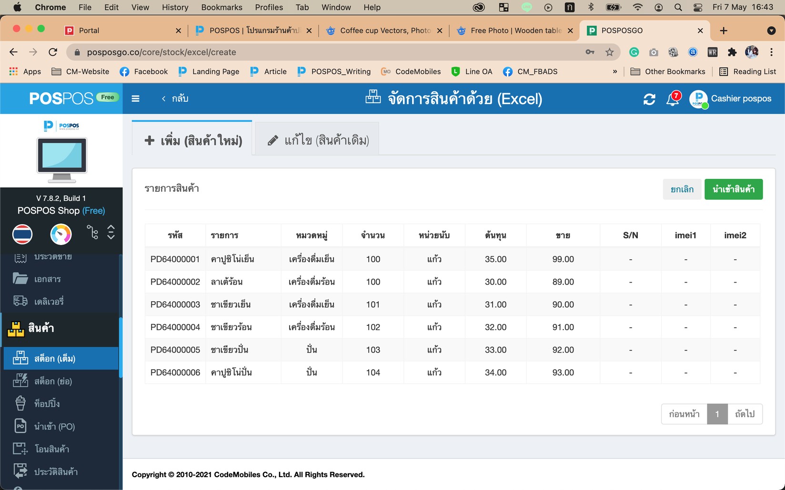Click the green นำเข้าสินค้า import button
This screenshot has height=490, width=785.
tap(733, 189)
